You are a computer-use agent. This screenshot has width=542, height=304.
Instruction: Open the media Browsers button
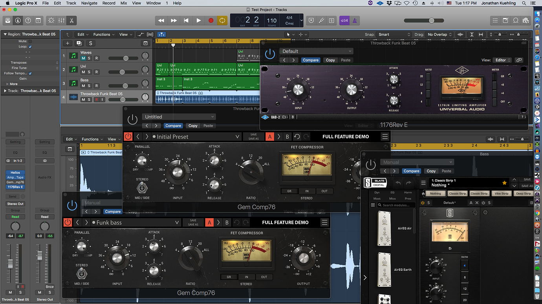click(x=526, y=20)
